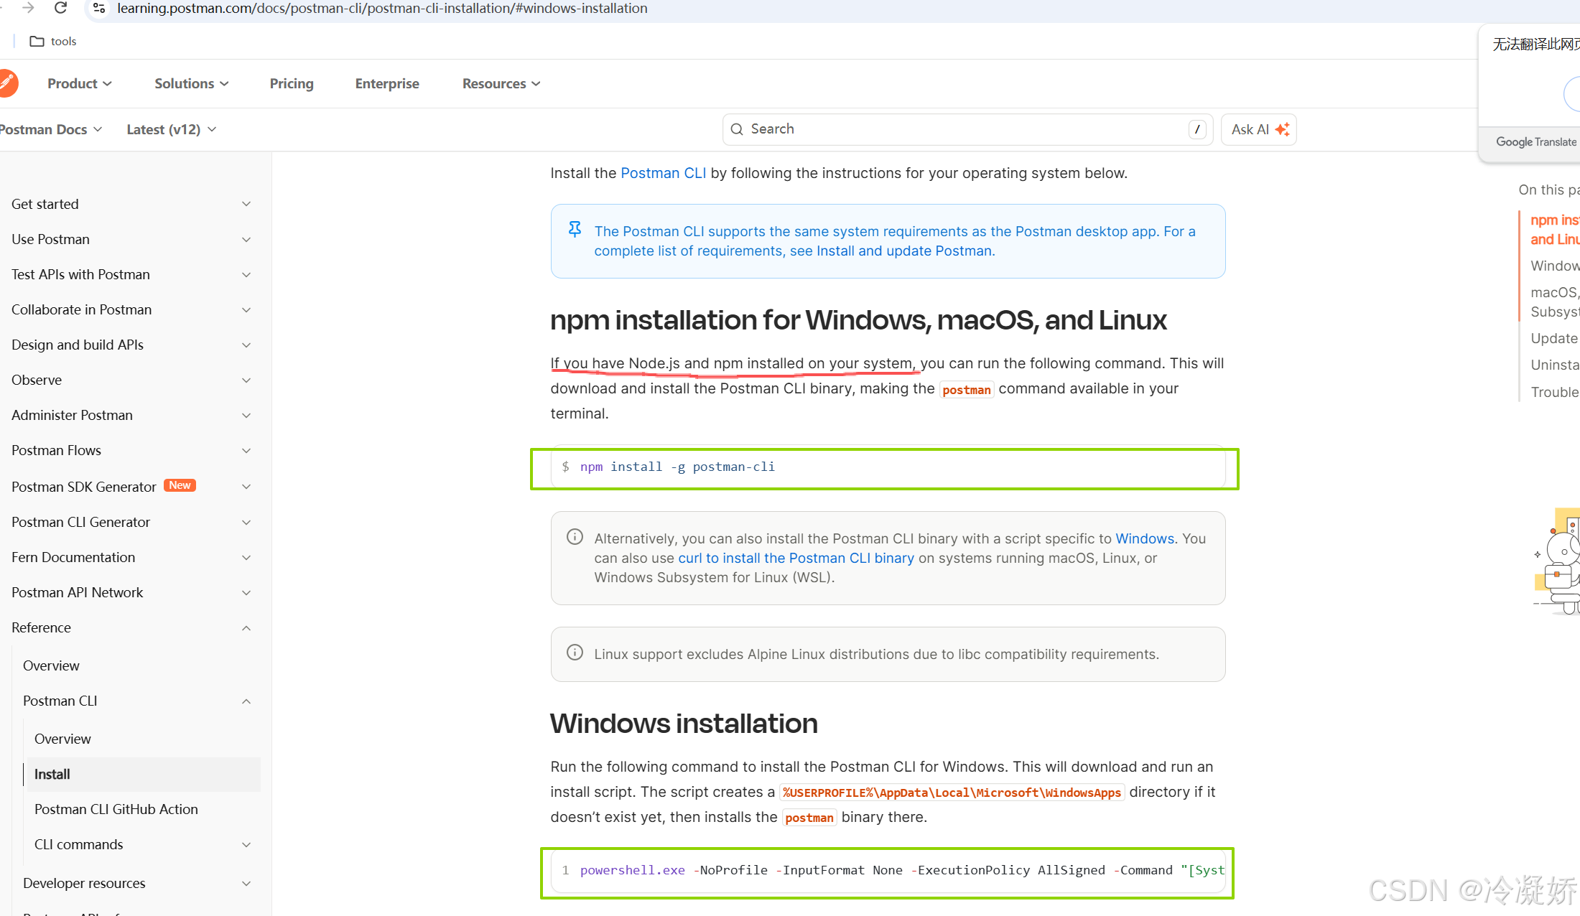Click the search magnifier icon
The height and width of the screenshot is (916, 1580).
click(737, 129)
